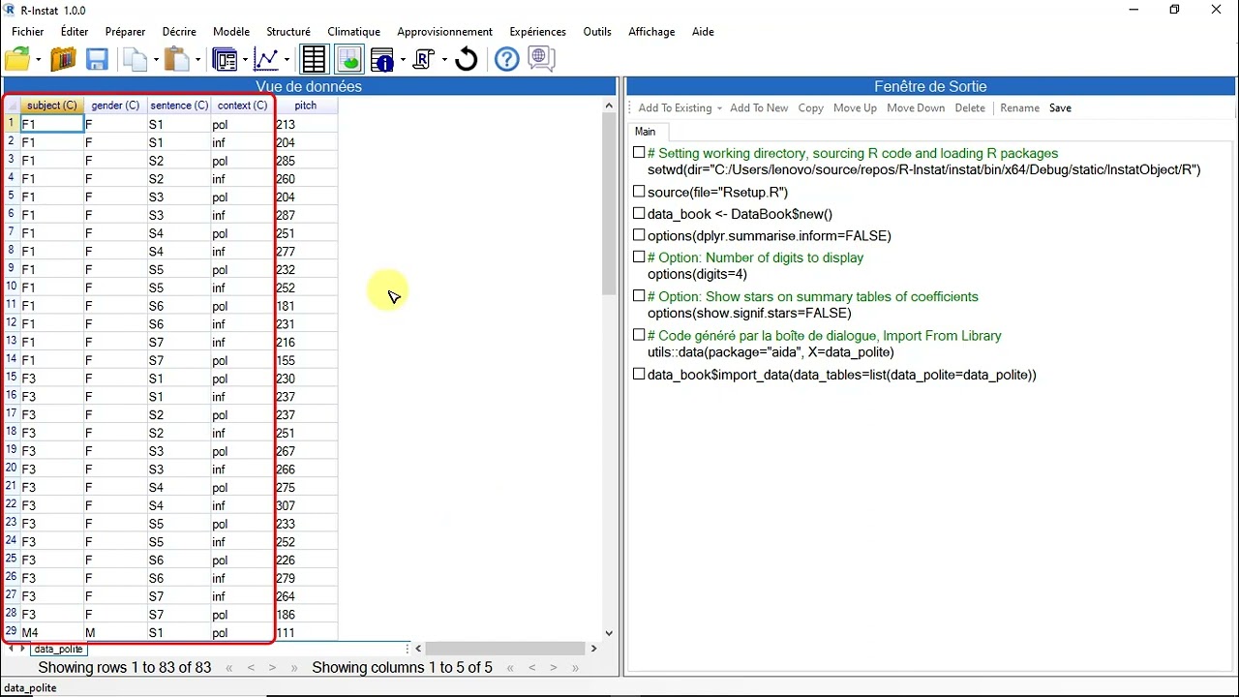Go to next columns page arrow
The height and width of the screenshot is (697, 1239).
pos(554,668)
